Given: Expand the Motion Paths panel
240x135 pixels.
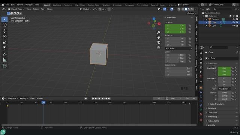Looking at the screenshot, I should coord(213,121).
